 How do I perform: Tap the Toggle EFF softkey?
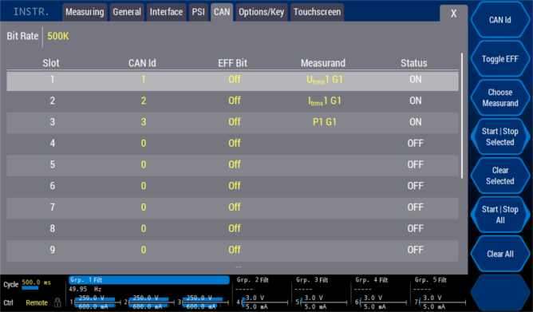[500, 59]
